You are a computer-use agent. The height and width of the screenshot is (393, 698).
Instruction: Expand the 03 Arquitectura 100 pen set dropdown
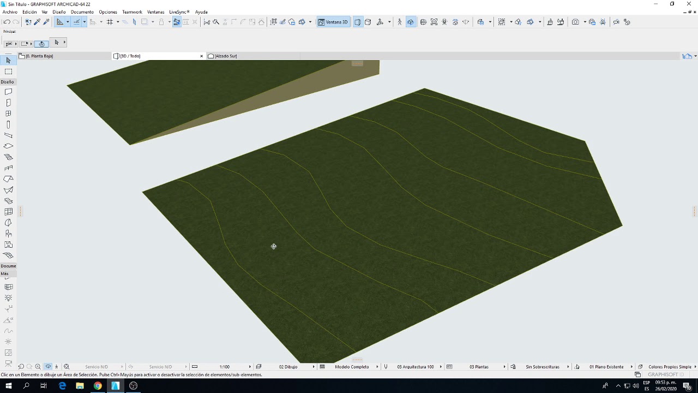(416, 367)
